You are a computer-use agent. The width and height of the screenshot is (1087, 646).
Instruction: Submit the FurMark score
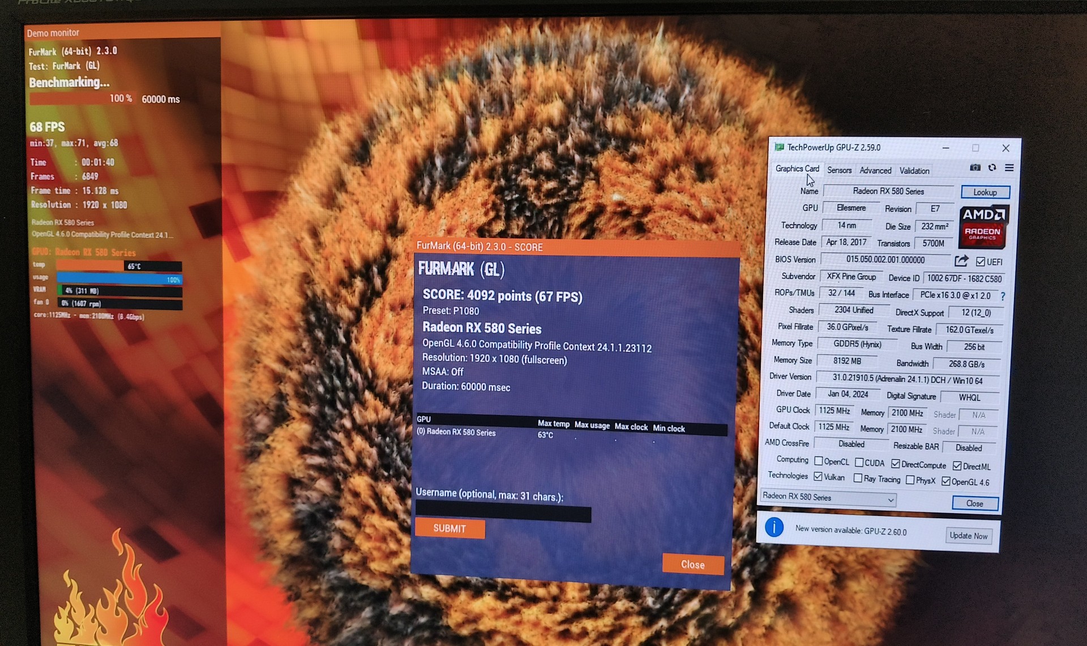point(450,528)
